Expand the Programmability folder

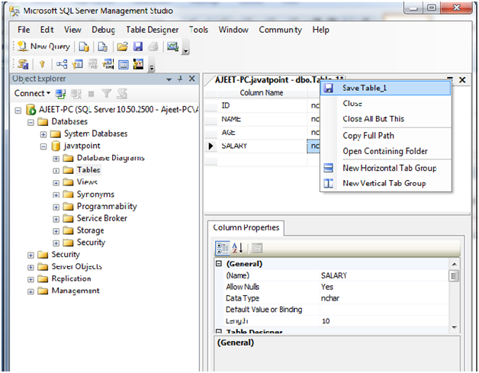point(56,207)
